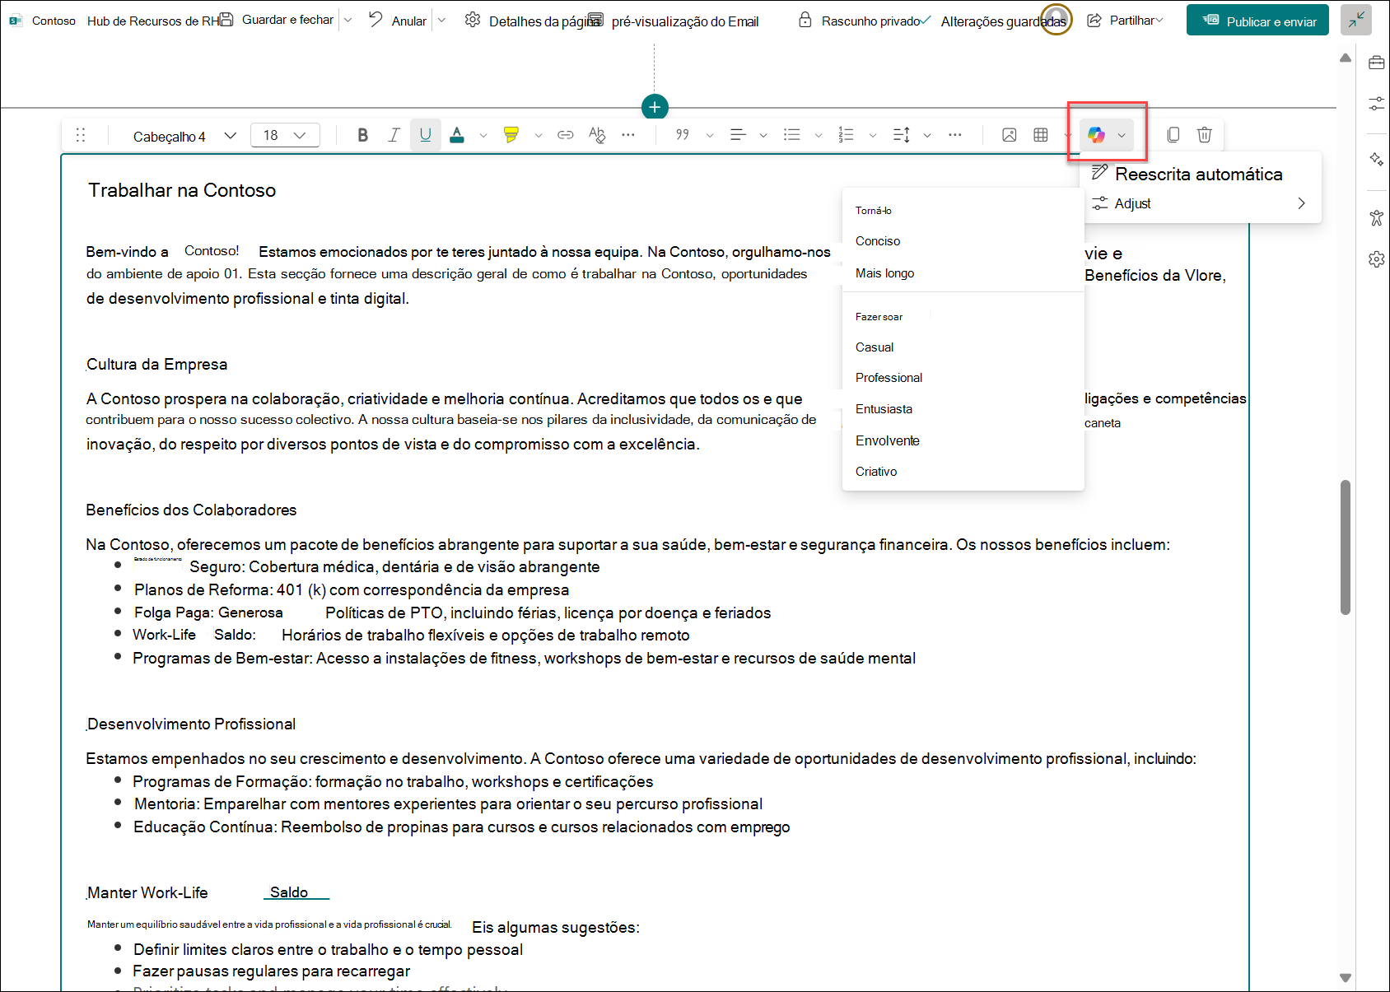Click Rascunho privado lock status
The height and width of the screenshot is (992, 1390).
(860, 21)
